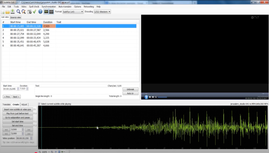This screenshot has width=269, height=153.
Task: Open the Synchronization menu
Action: (49, 6)
